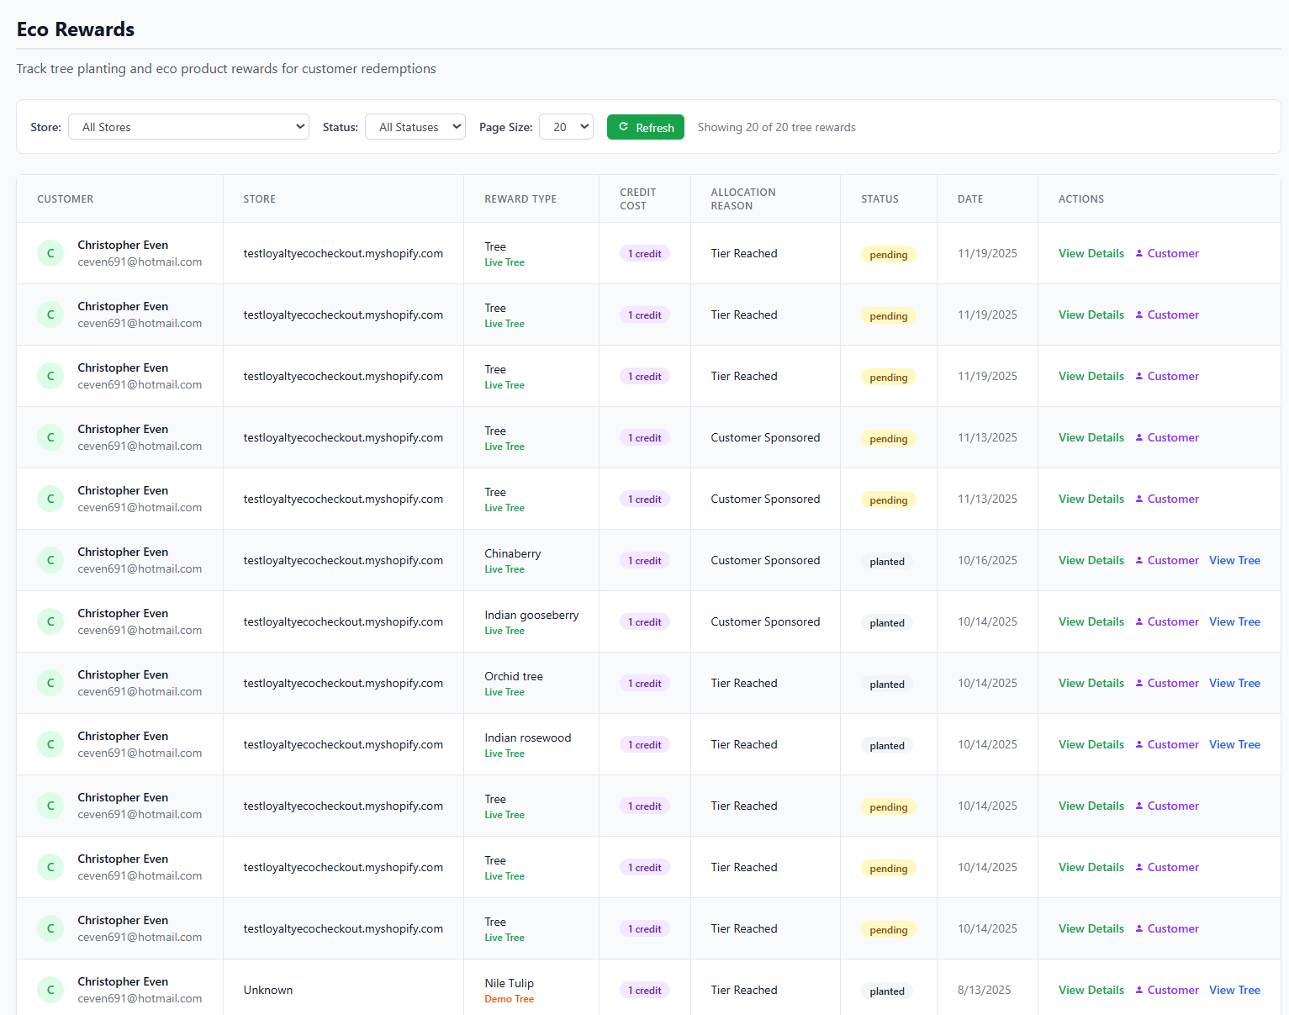This screenshot has width=1289, height=1015.
Task: Click the pending status badge in the top row
Action: point(888,254)
